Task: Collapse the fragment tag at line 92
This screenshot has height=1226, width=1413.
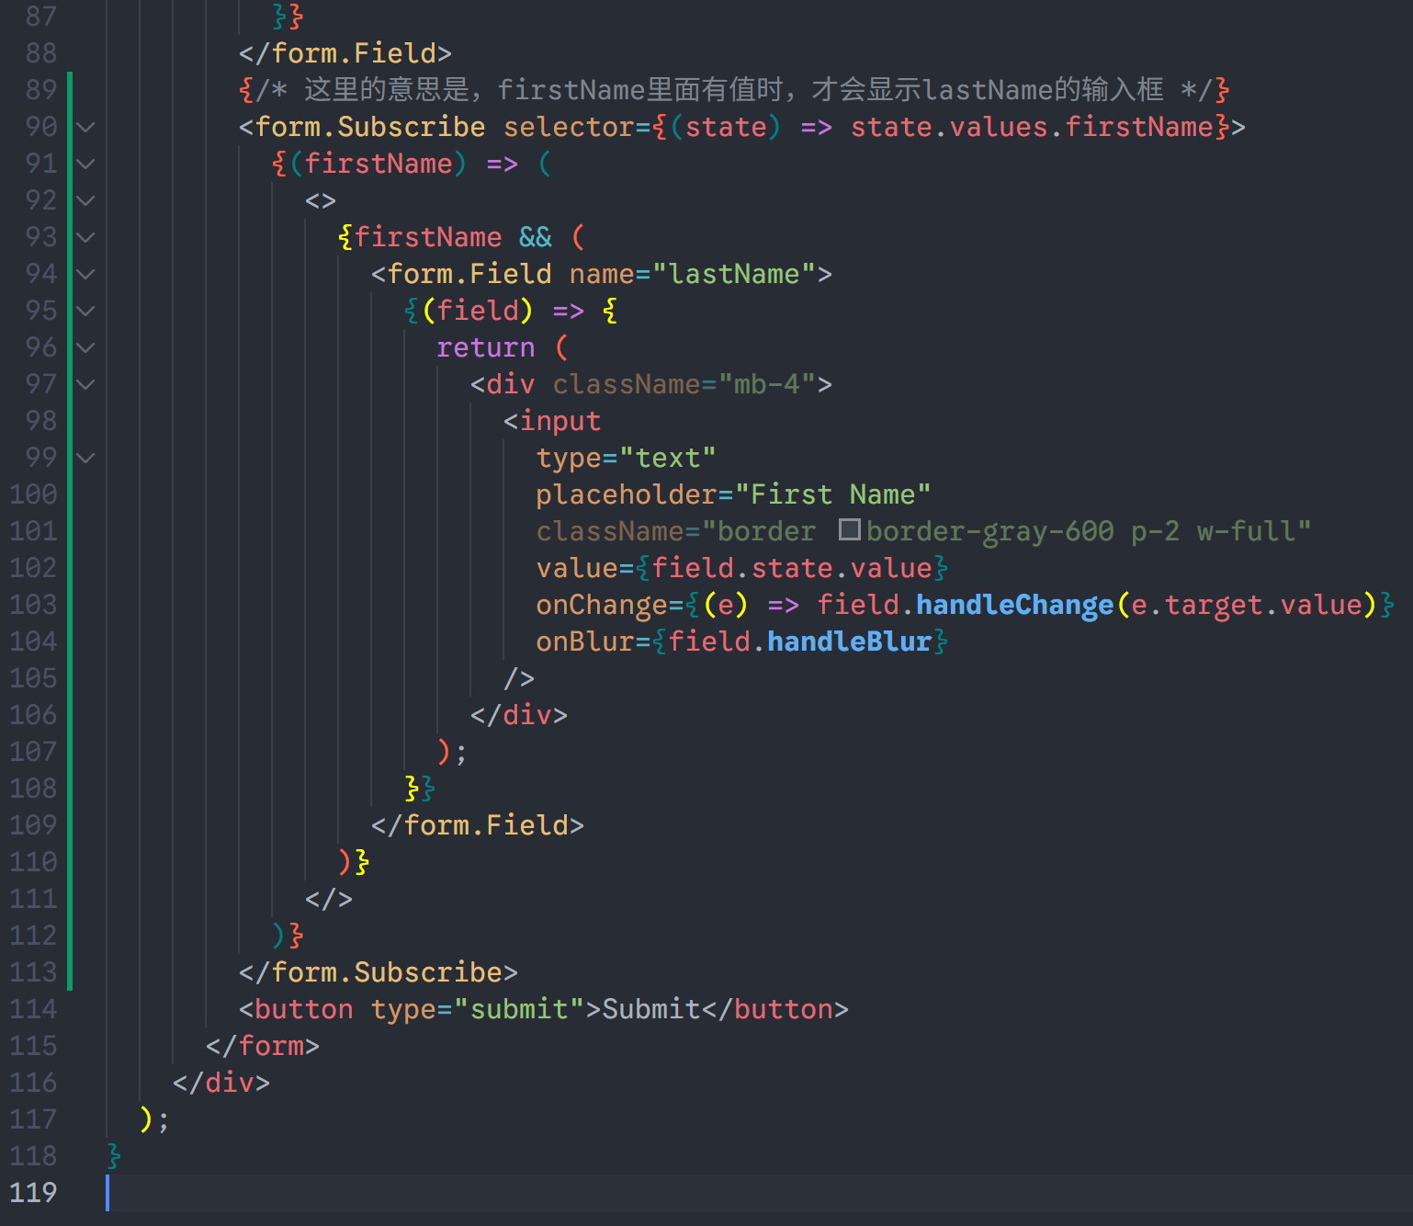Action: coord(85,200)
